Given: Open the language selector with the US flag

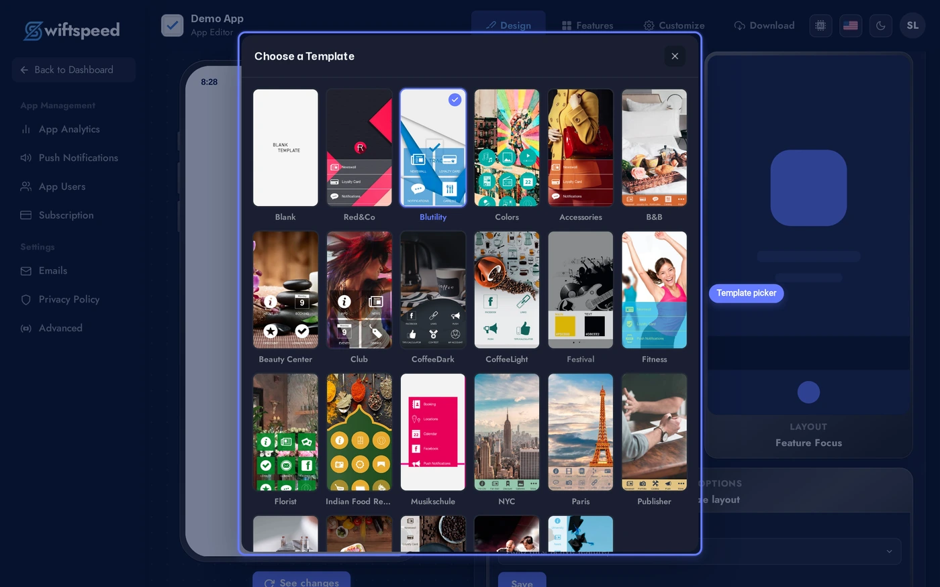Looking at the screenshot, I should (850, 25).
